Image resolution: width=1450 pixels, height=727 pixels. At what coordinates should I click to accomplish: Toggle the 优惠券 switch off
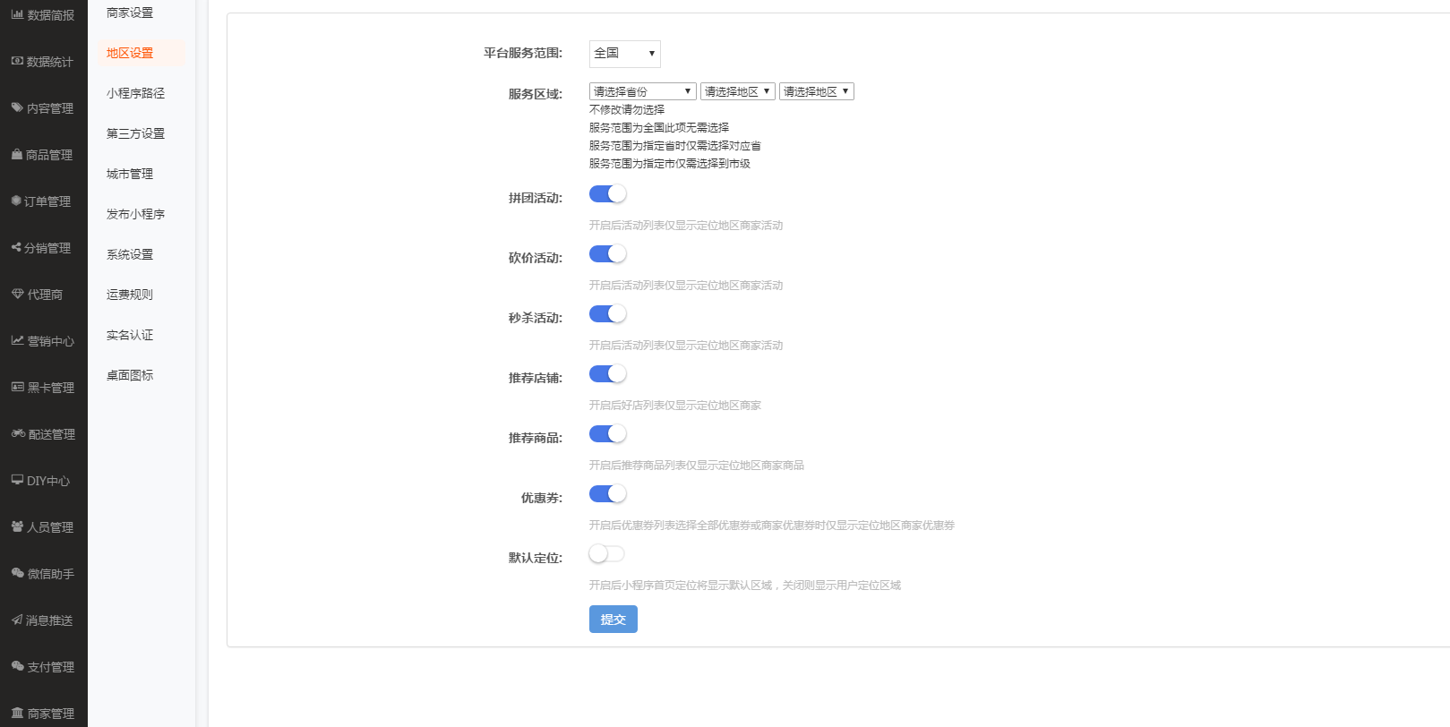pyautogui.click(x=607, y=494)
